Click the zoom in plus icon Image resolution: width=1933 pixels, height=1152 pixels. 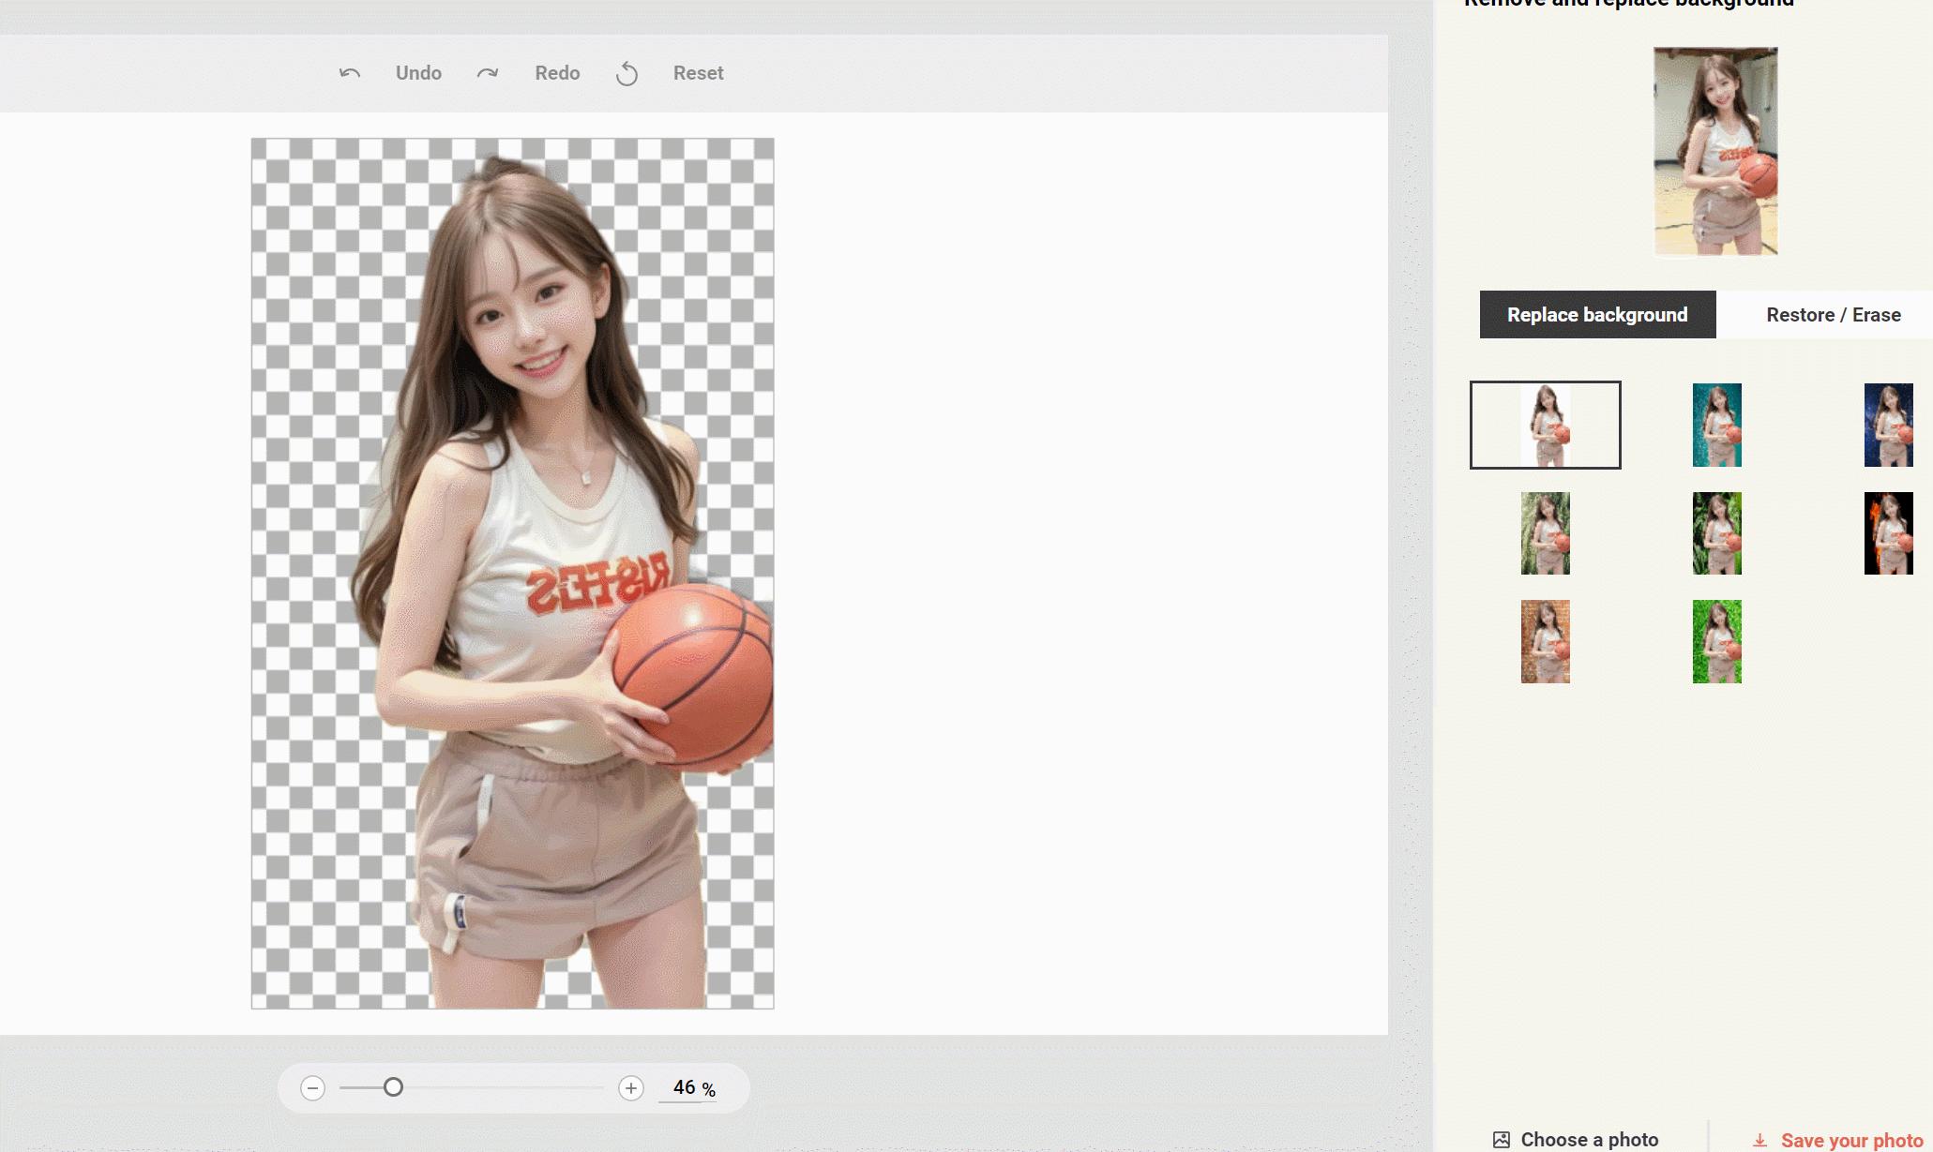click(631, 1088)
